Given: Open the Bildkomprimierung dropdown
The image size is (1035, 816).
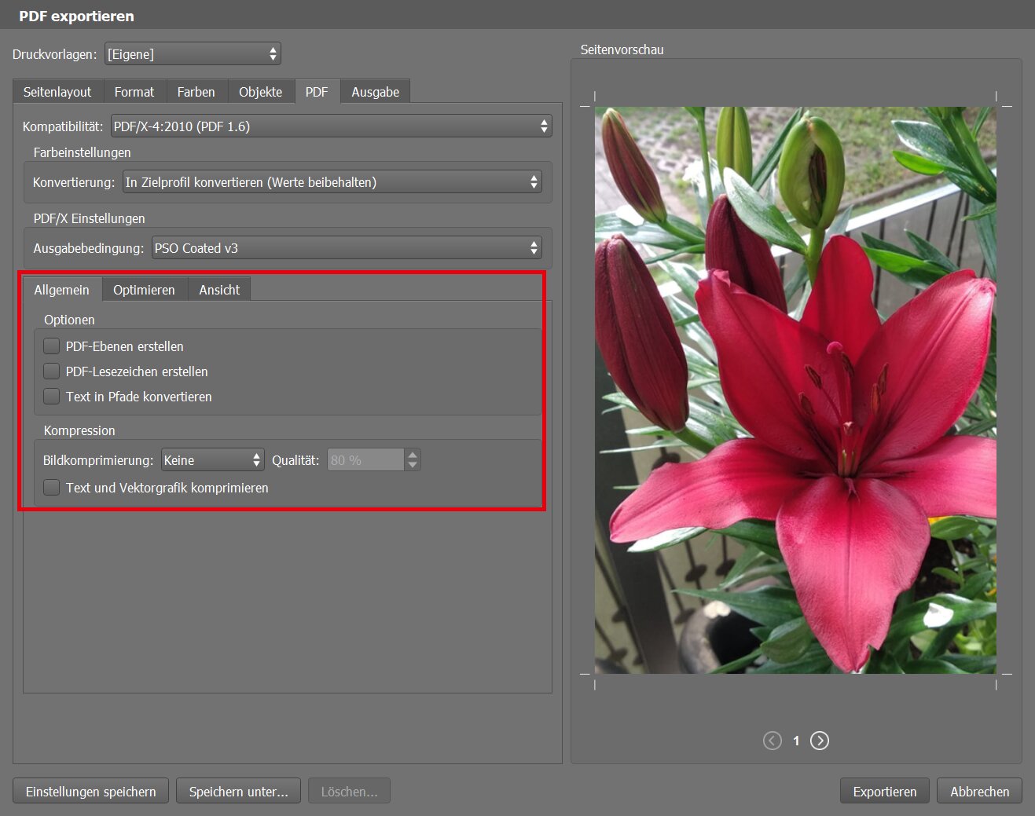Looking at the screenshot, I should 213,460.
